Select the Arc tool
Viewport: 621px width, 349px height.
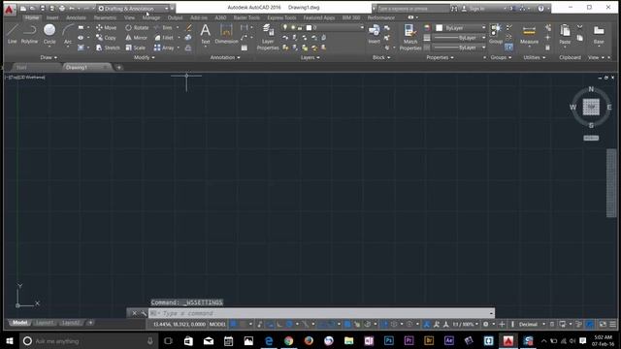pyautogui.click(x=68, y=34)
